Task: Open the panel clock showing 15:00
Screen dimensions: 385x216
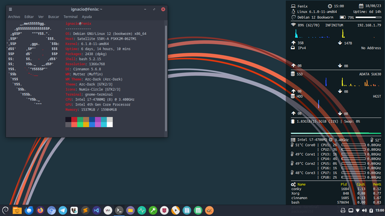Action: (380, 211)
